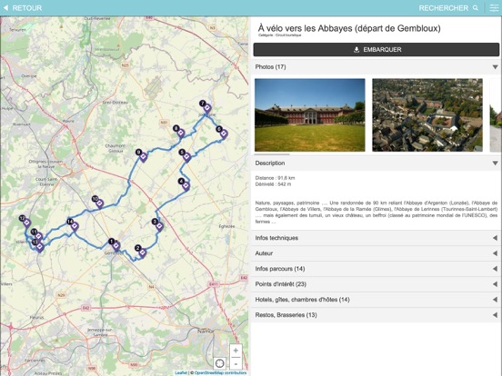
Task: Collapse the Photos (17) section
Action: coord(376,67)
